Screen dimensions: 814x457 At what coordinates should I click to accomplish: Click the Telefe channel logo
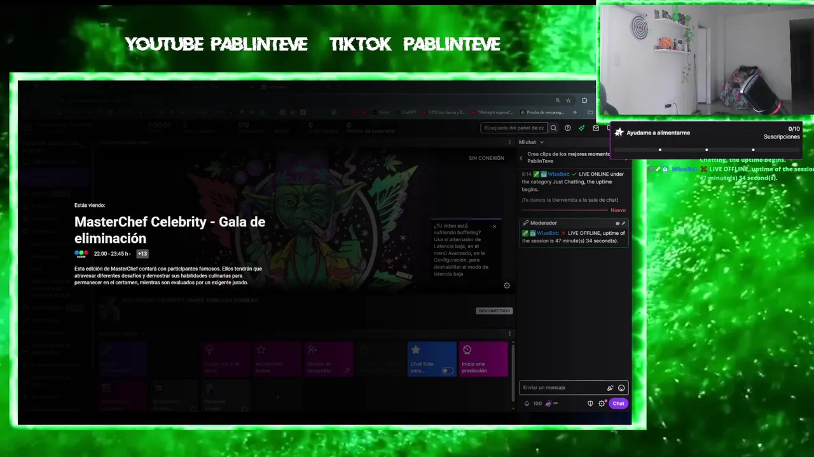(x=81, y=254)
